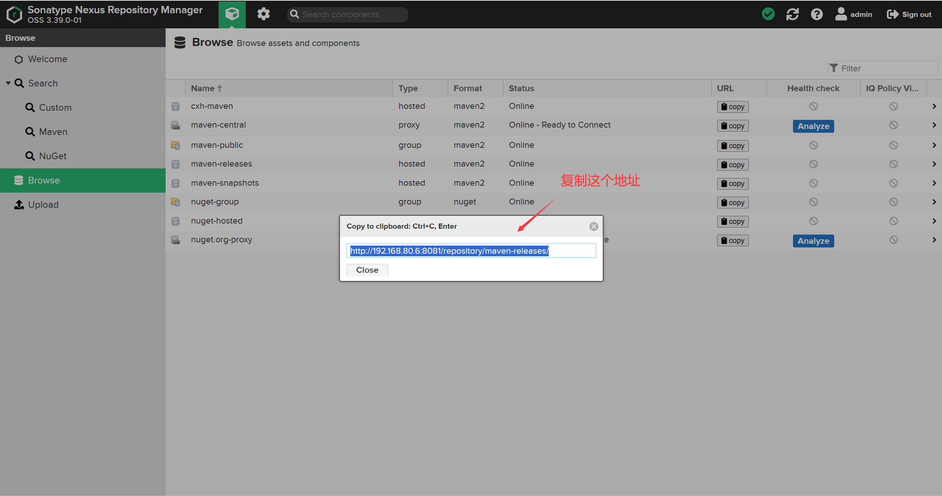This screenshot has height=496, width=942.
Task: Expand the nuget.org-proxy row chevron
Action: pyautogui.click(x=934, y=240)
